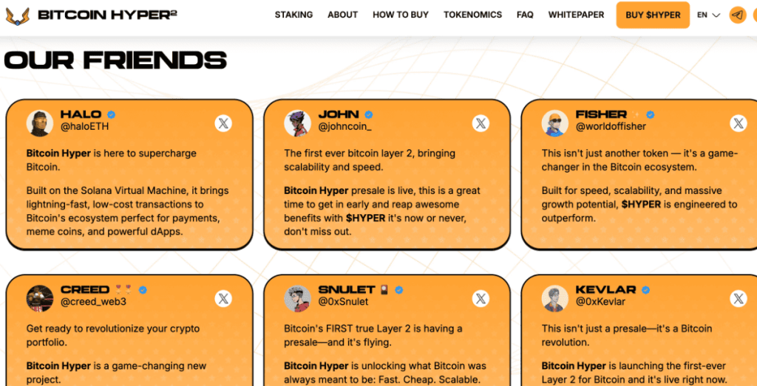Open the ABOUT menu item
The width and height of the screenshot is (757, 386).
tap(343, 15)
